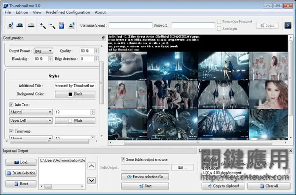Disable Same folder output as source
This screenshot has width=296, height=195.
123,159
